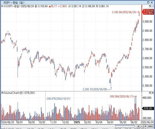Click the 900,000 volume axis label
The width and height of the screenshot is (155, 129).
pyautogui.click(x=147, y=98)
